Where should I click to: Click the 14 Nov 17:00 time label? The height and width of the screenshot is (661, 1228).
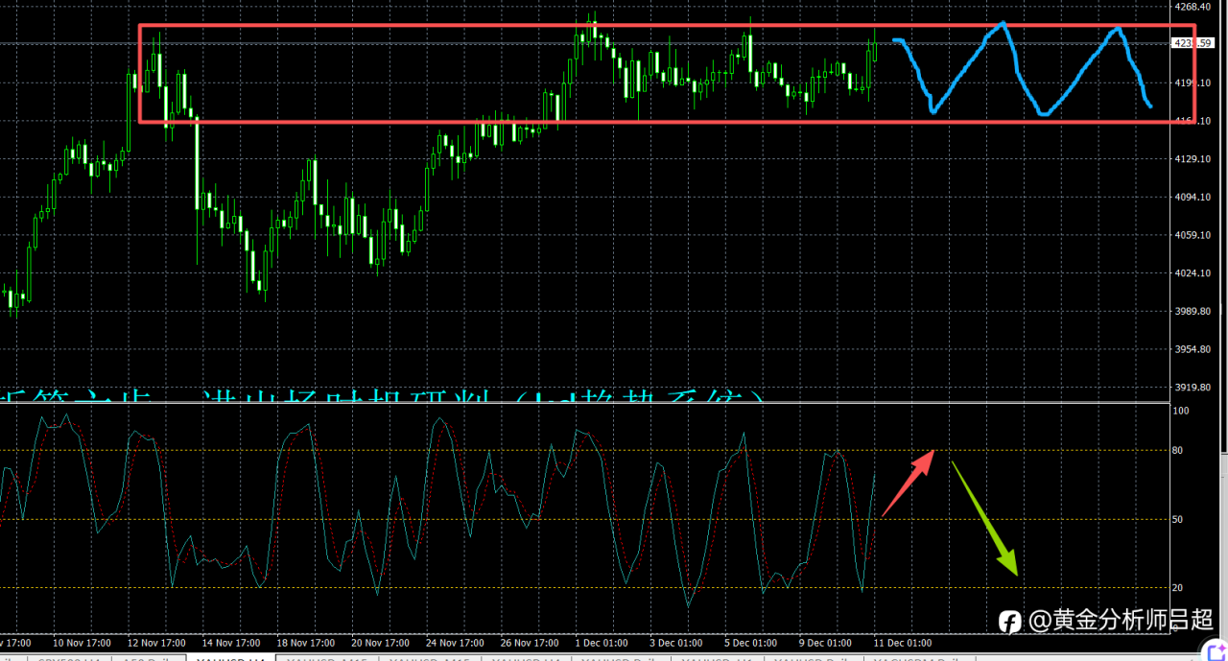(231, 643)
